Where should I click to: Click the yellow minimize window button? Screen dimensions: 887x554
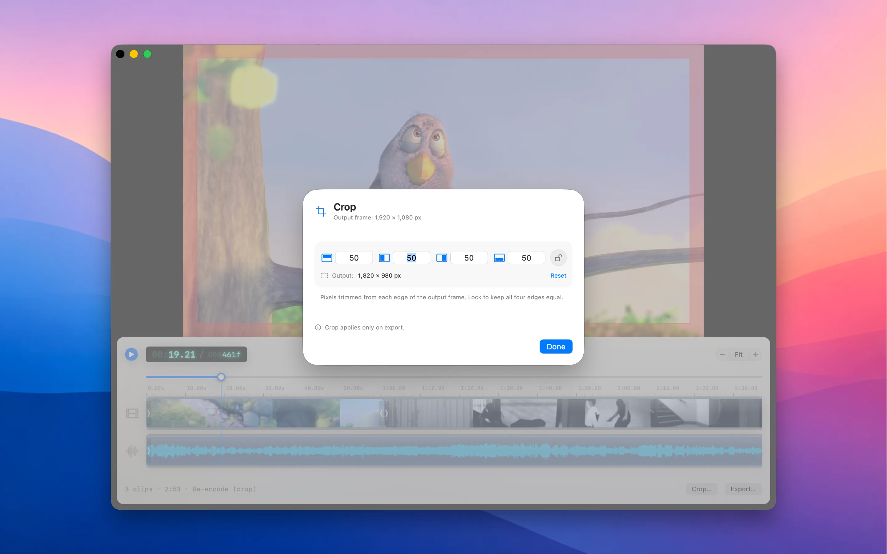click(134, 54)
